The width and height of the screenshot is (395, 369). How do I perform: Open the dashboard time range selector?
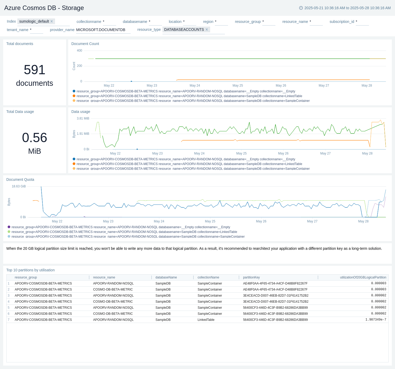click(x=345, y=8)
